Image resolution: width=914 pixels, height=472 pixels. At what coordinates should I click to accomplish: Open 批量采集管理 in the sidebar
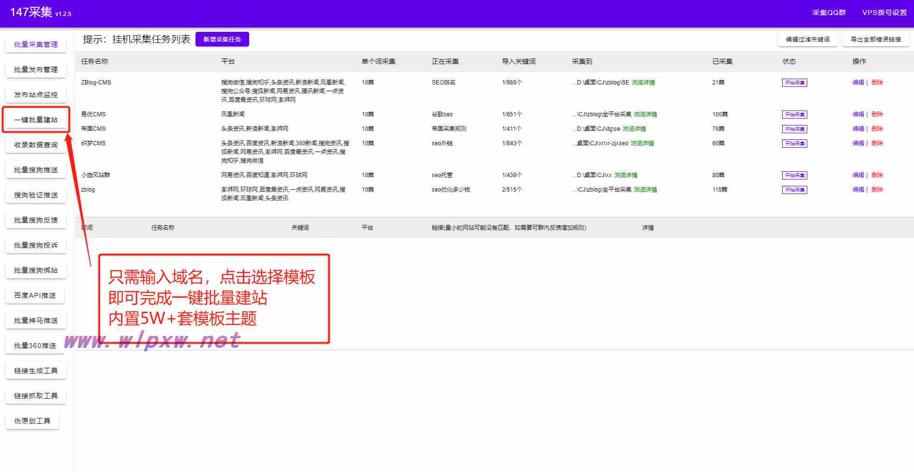point(36,44)
